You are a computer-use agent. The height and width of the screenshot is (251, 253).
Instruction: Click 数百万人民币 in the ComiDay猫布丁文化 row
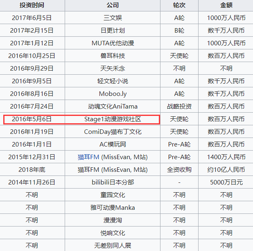point(226,131)
